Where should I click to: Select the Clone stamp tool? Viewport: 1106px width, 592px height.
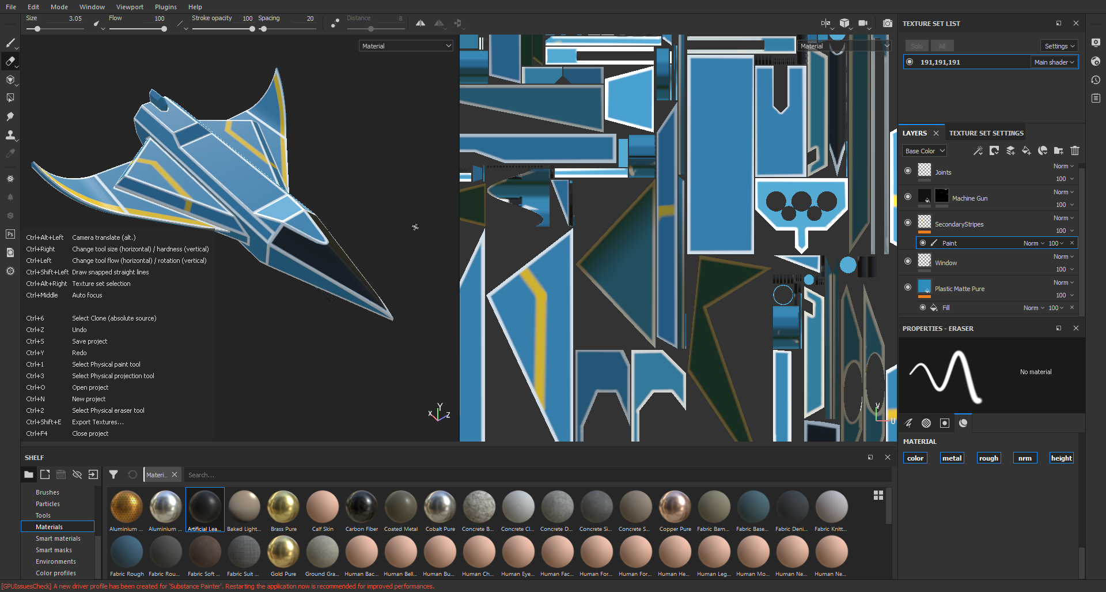[x=10, y=135]
